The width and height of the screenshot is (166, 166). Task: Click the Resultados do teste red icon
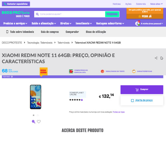(103, 71)
